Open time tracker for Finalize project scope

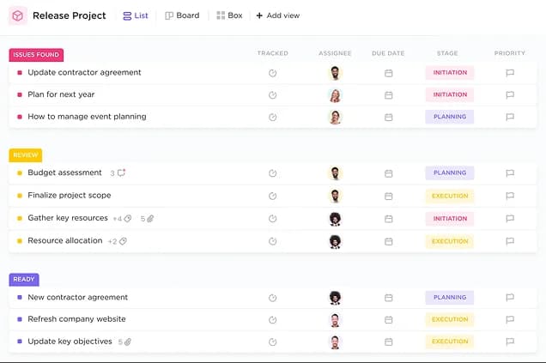click(x=273, y=196)
